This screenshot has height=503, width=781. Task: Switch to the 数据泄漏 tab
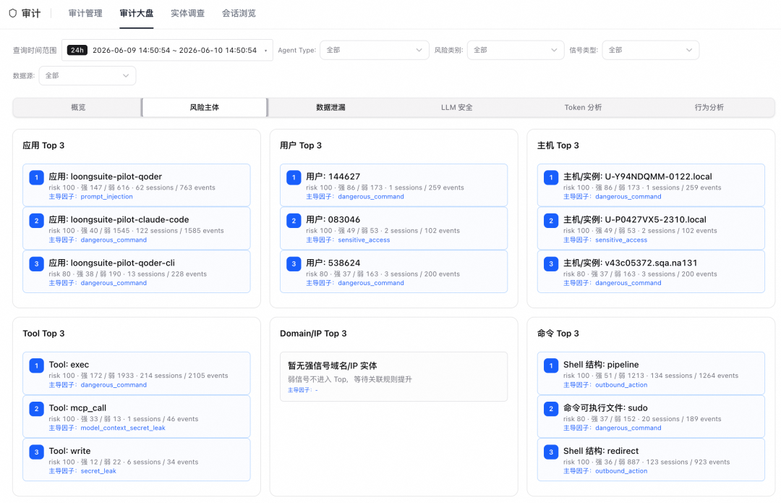[330, 108]
